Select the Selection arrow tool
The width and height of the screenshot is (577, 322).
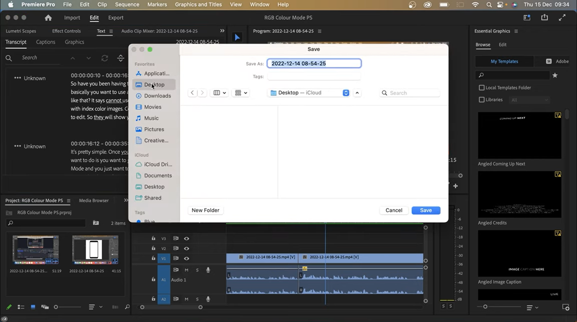[237, 37]
